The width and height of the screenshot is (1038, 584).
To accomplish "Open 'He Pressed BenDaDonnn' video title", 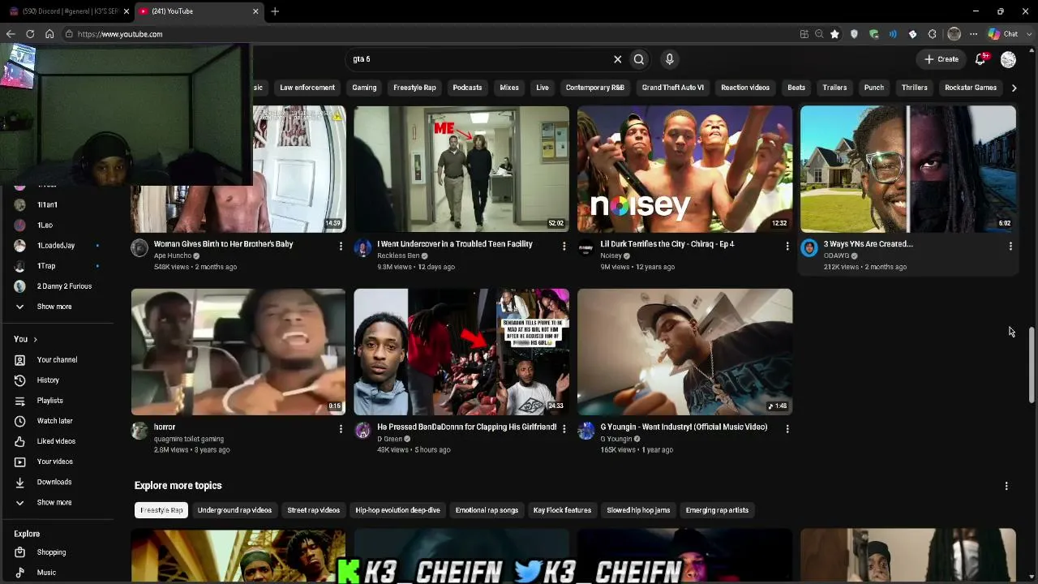I will [467, 427].
